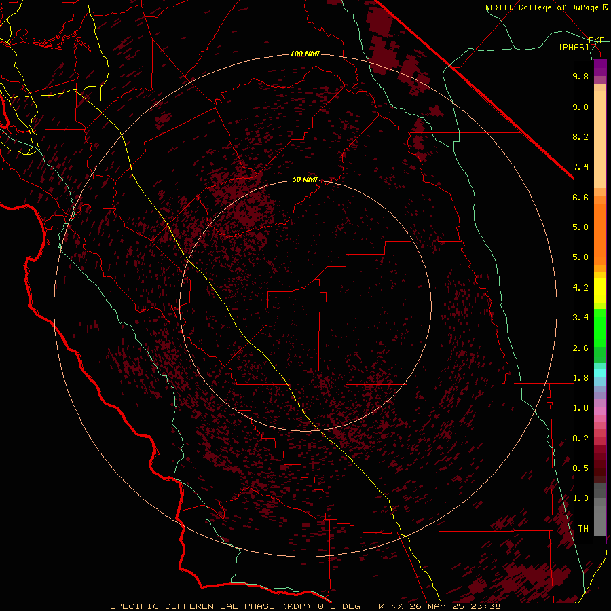This screenshot has width=611, height=611.
Task: Select the -1.3 scale value
Action: pos(578,498)
